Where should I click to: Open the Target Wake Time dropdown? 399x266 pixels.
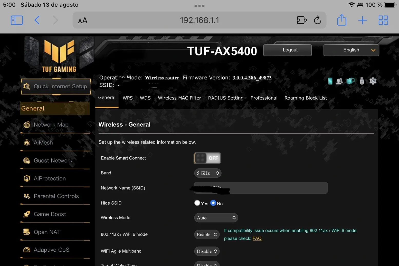tap(207, 264)
